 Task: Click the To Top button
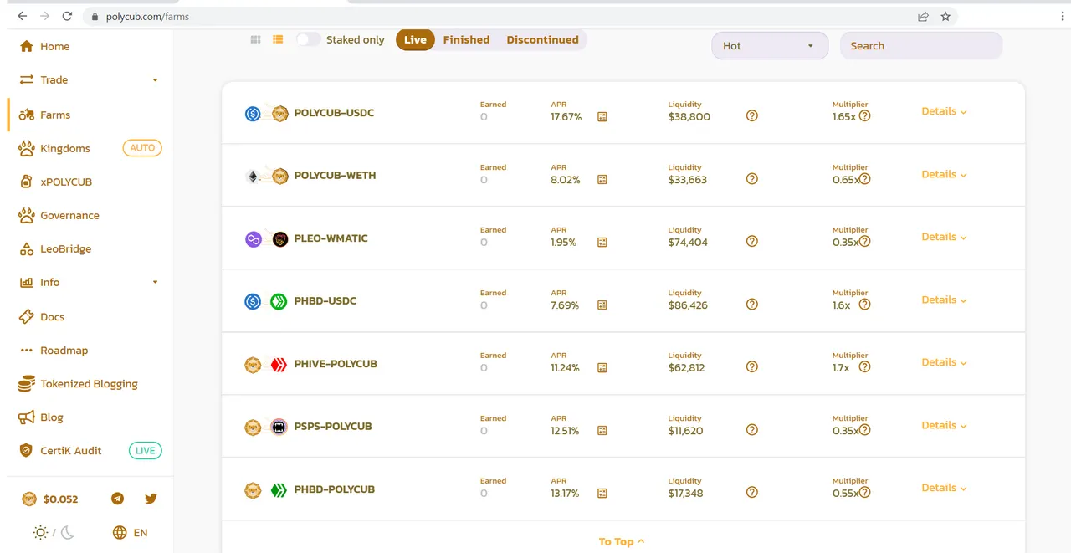622,542
